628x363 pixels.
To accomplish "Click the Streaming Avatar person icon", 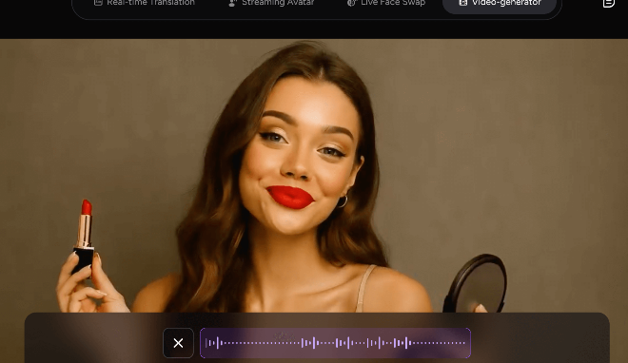I will pyautogui.click(x=232, y=3).
